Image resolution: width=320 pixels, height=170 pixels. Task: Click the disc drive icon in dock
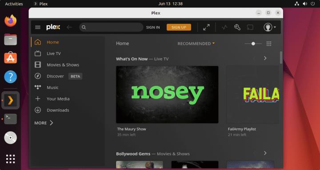point(10,138)
